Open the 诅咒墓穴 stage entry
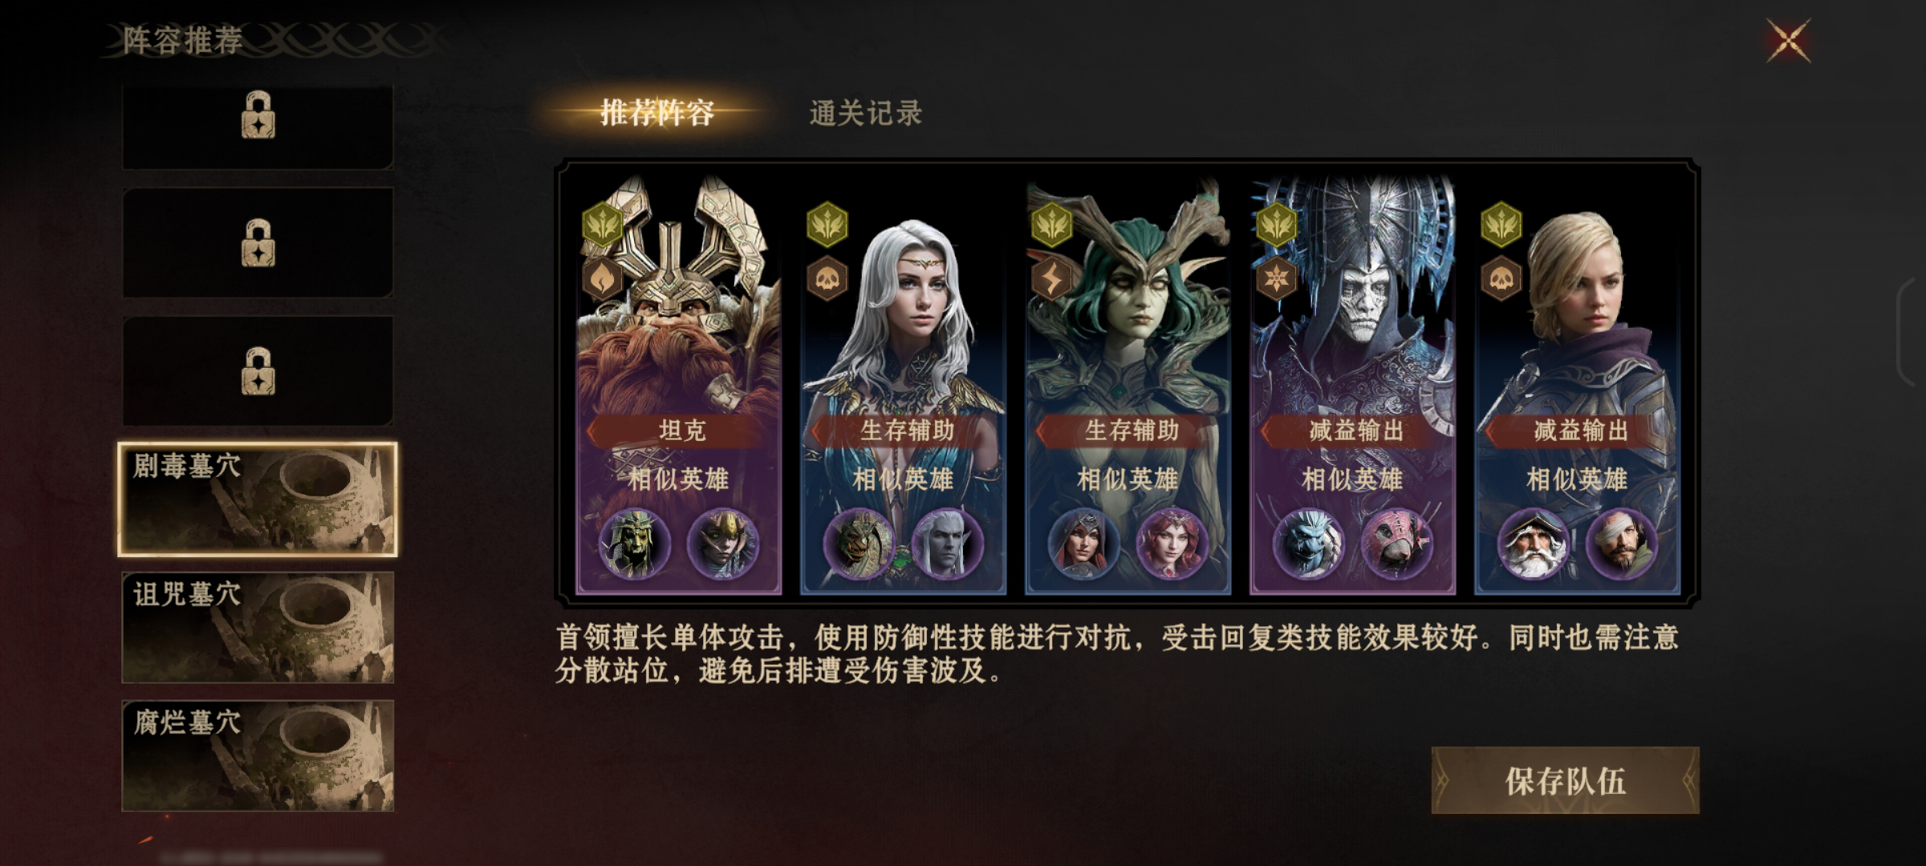The height and width of the screenshot is (866, 1926). 258,627
